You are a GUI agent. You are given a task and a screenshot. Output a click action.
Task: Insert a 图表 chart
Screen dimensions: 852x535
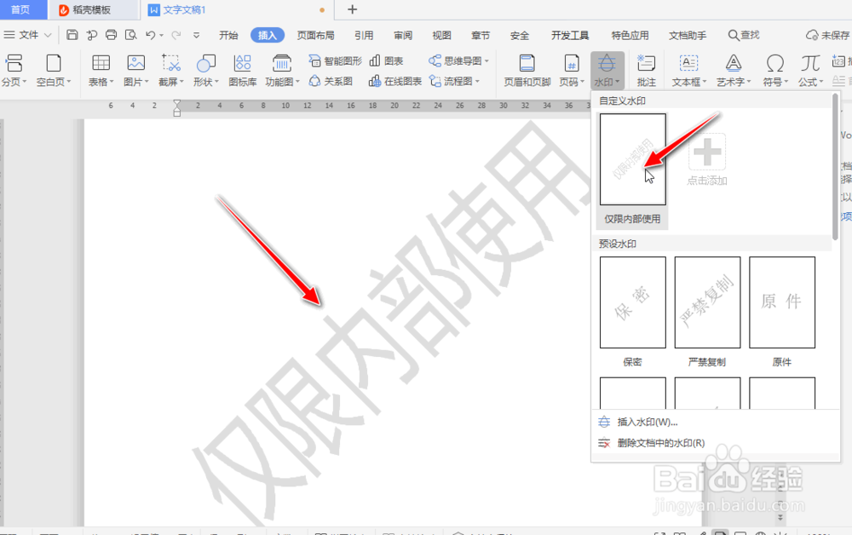(386, 60)
